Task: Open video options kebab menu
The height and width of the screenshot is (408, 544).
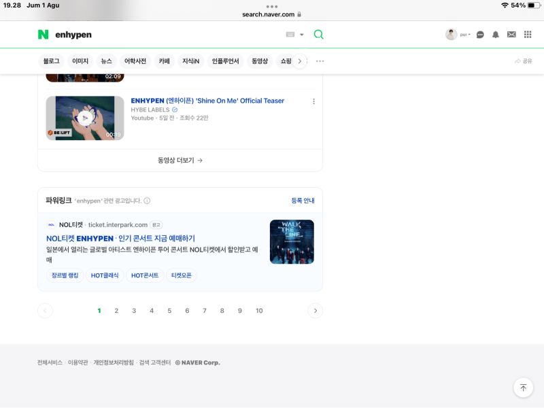Action: pyautogui.click(x=313, y=101)
